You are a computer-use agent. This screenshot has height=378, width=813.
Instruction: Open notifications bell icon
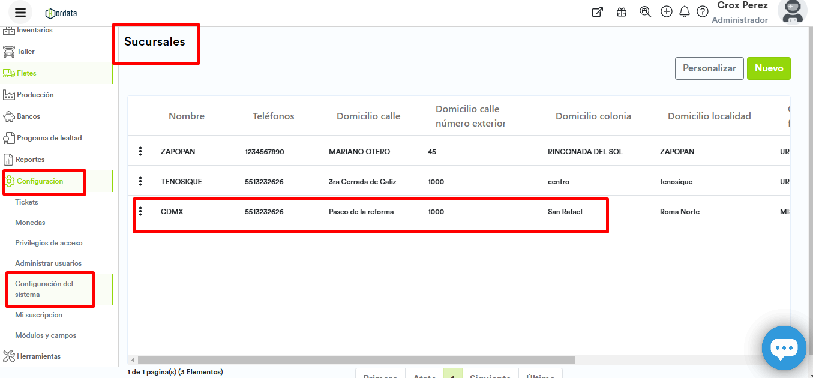point(685,12)
